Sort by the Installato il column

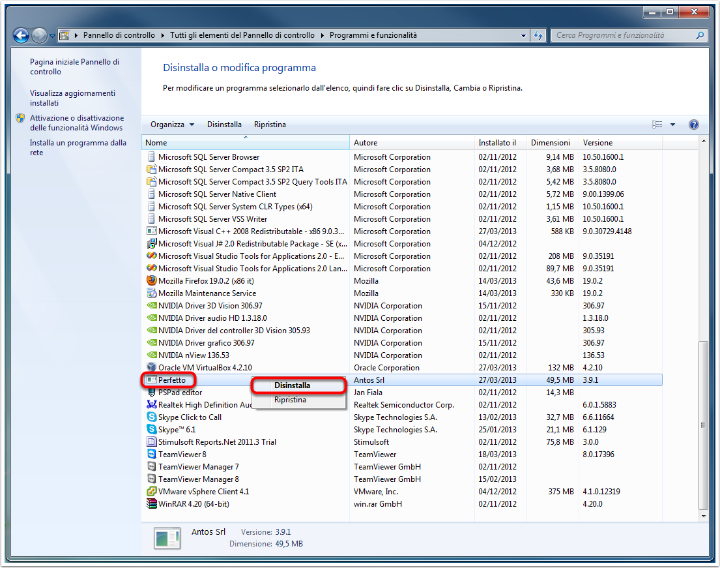point(500,143)
